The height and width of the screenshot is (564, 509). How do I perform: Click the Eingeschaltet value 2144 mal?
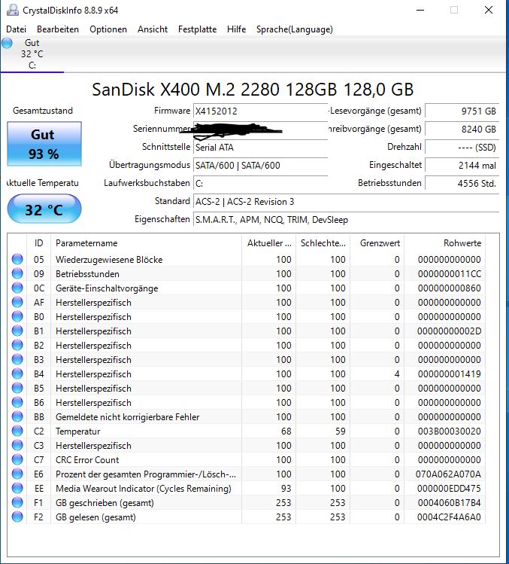(x=462, y=166)
